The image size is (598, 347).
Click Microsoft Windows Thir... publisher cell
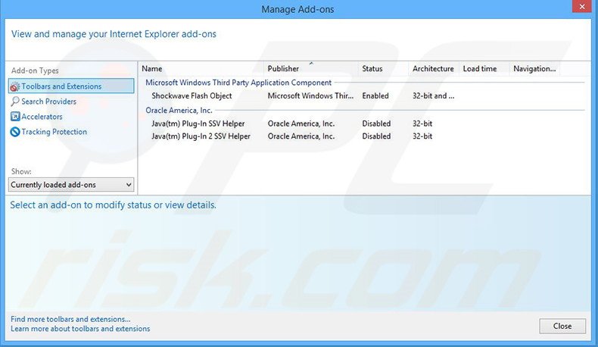pos(310,95)
